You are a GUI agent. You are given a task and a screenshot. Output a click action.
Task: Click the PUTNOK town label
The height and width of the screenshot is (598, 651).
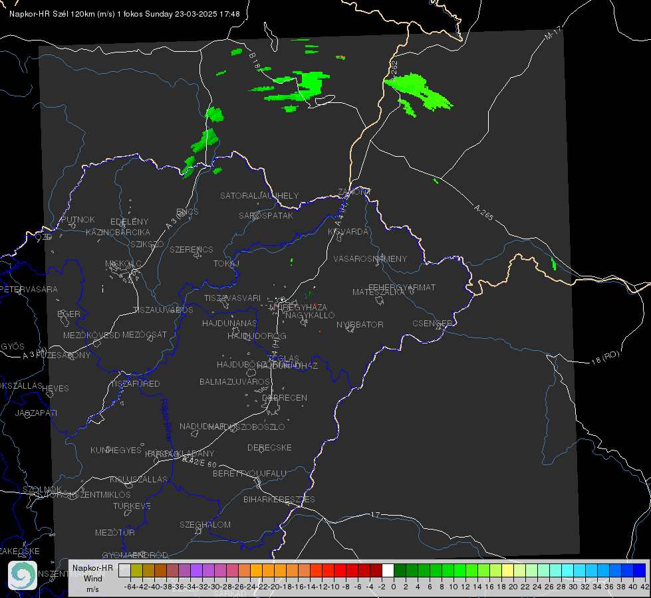pos(78,219)
